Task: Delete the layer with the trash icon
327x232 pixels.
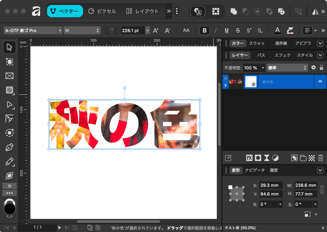Action: click(321, 158)
